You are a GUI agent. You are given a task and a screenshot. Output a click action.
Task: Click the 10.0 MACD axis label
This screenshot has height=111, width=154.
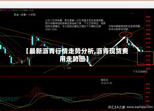[x=148, y=93]
